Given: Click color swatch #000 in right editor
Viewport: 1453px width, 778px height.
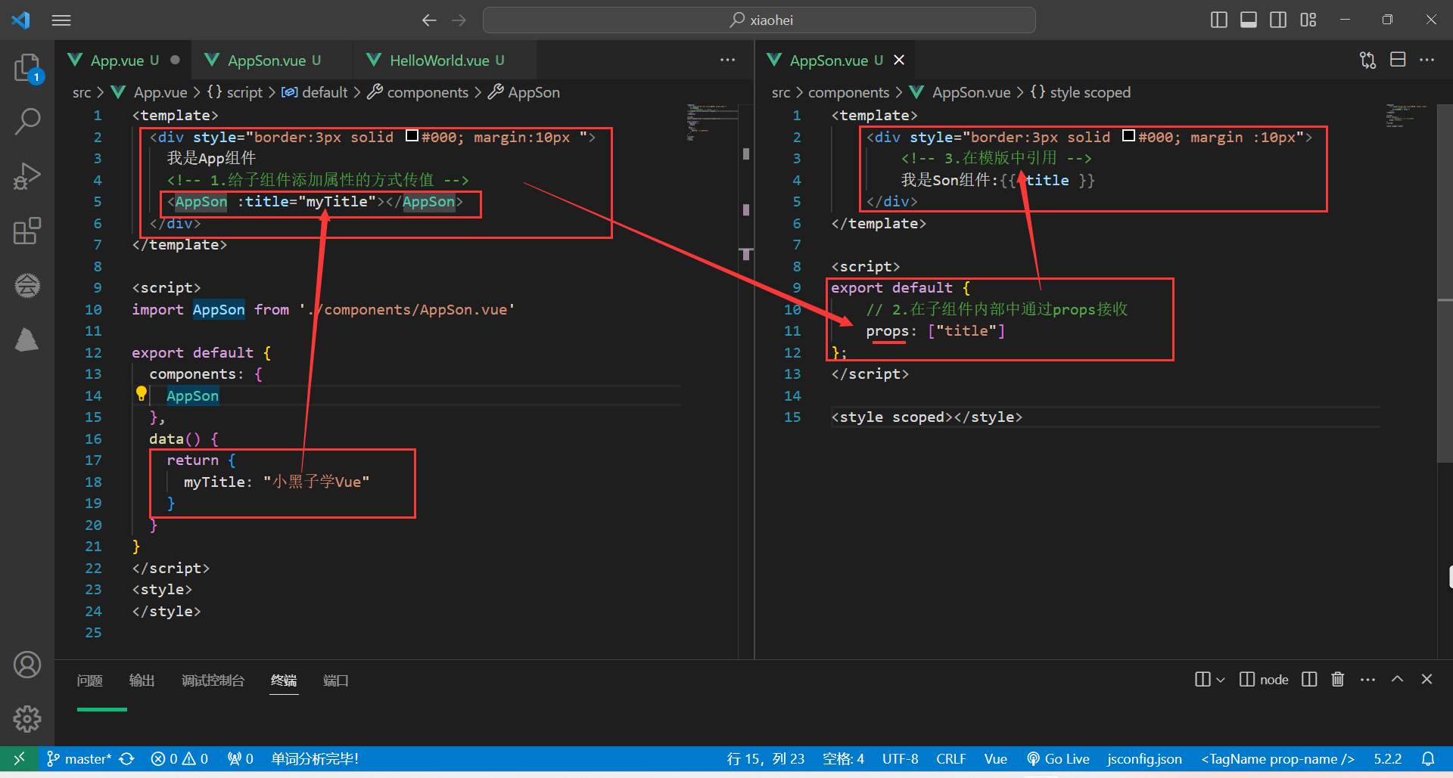Looking at the screenshot, I should (1128, 136).
